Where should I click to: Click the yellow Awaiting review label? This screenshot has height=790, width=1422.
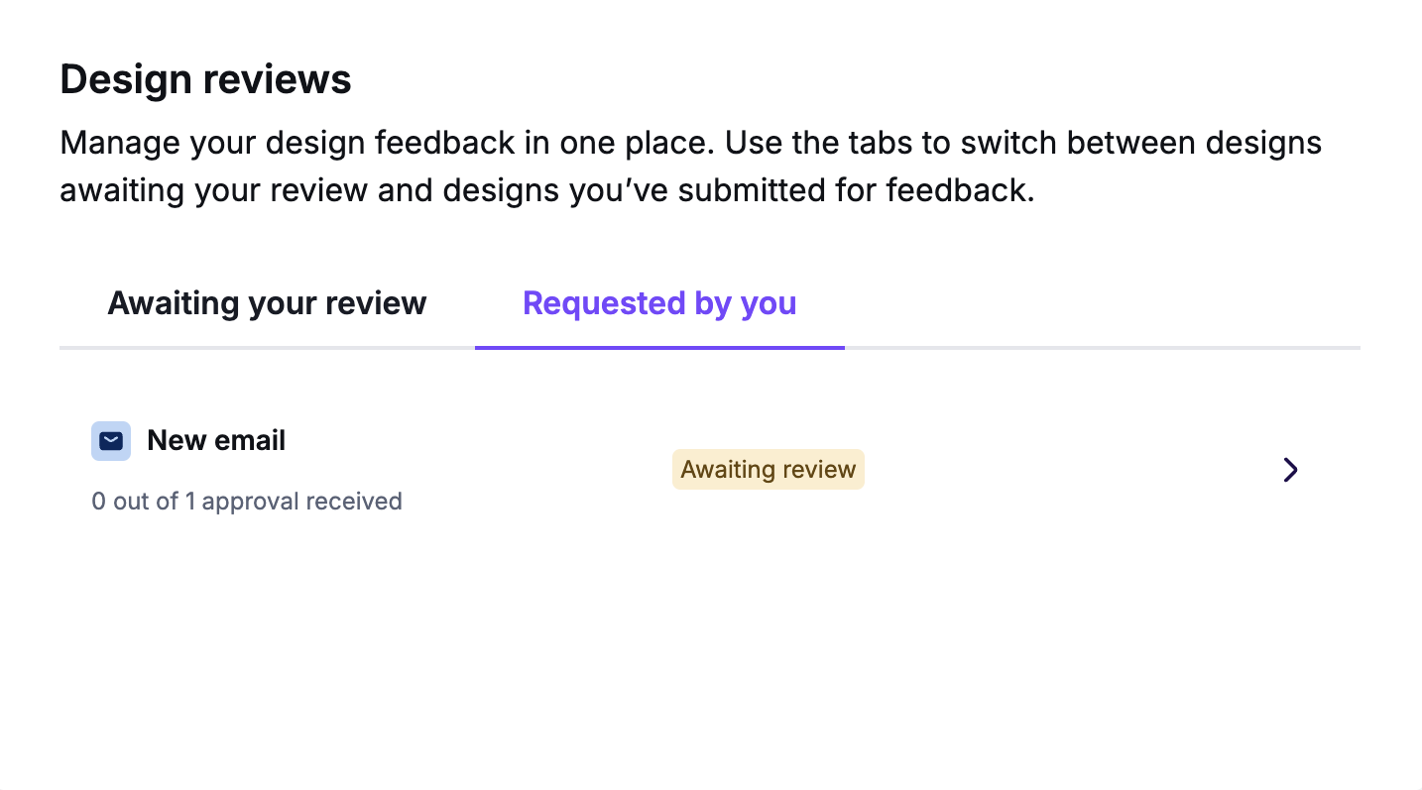point(769,470)
